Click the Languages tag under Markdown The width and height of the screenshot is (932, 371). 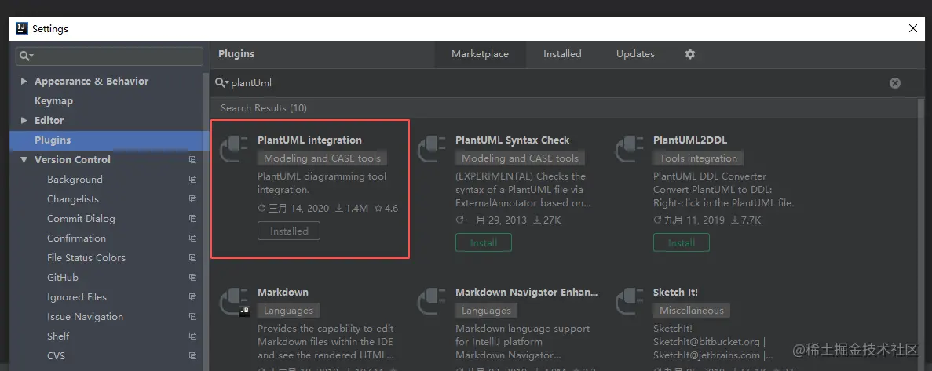pos(288,311)
